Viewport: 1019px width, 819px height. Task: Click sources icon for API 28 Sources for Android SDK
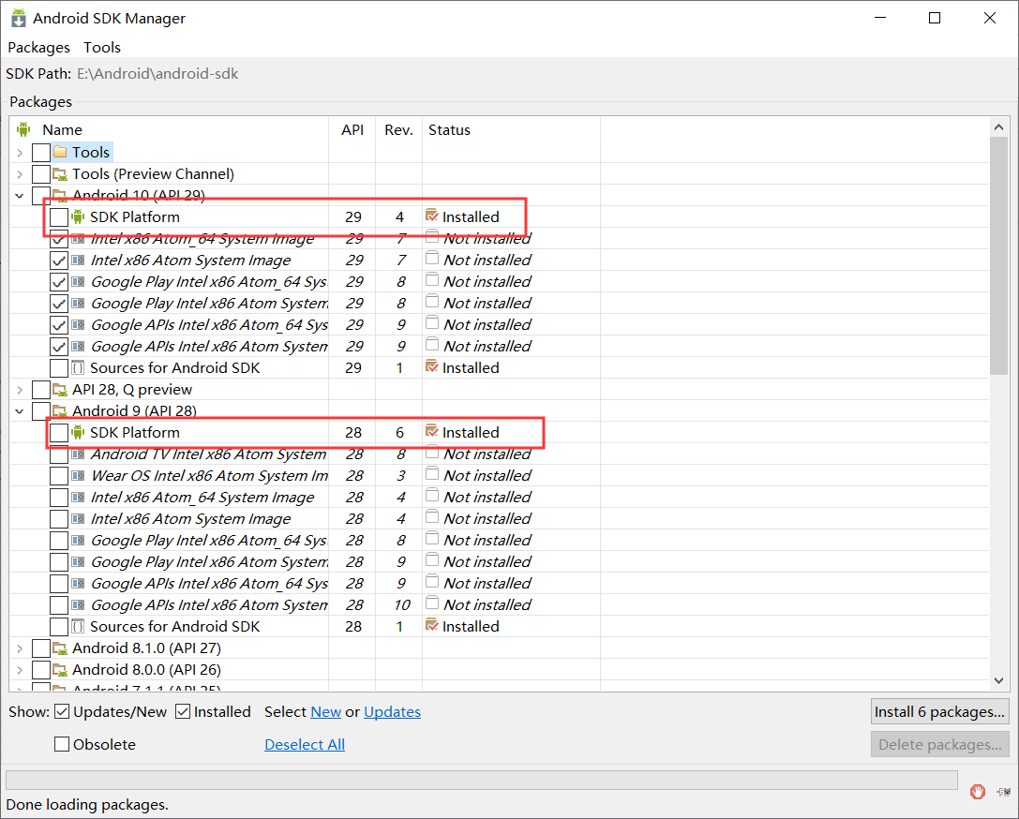(78, 627)
